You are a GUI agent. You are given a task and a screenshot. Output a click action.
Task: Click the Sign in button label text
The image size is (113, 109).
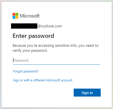[87, 93]
